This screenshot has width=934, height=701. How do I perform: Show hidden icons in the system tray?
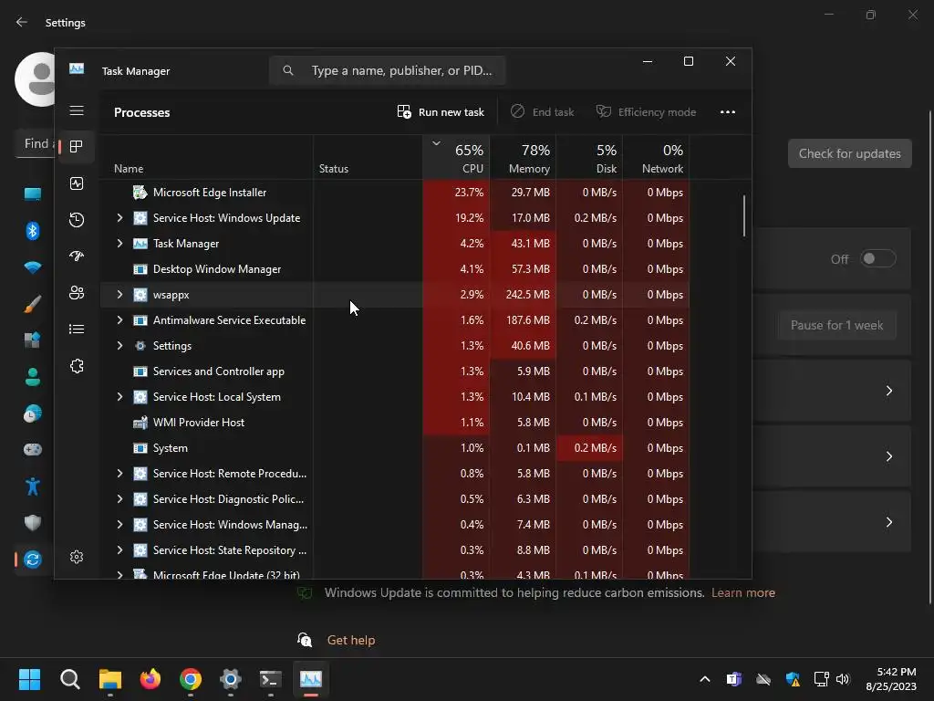pos(705,679)
